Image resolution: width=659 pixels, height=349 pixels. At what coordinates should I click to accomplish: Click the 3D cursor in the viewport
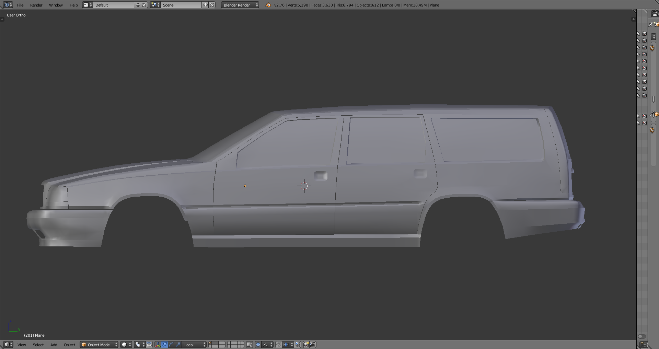click(304, 186)
